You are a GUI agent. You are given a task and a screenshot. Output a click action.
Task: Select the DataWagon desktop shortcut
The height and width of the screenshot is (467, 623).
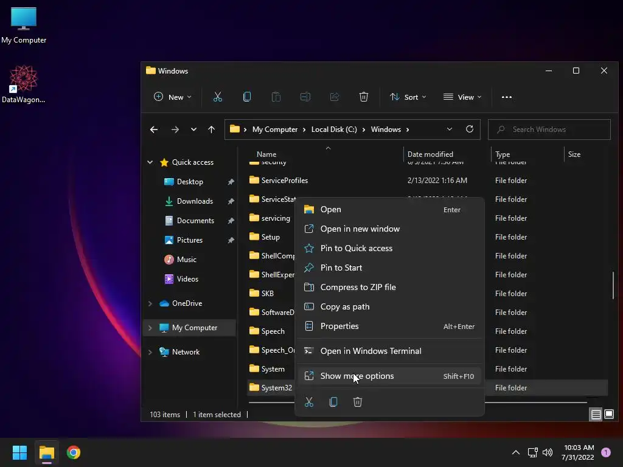tap(24, 84)
